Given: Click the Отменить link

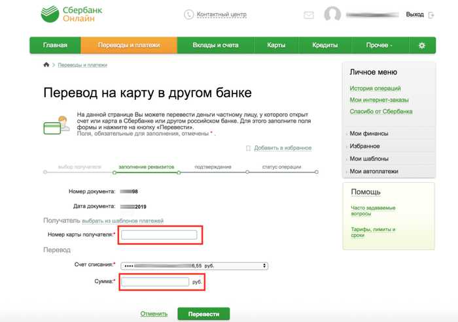Looking at the screenshot, I should coord(154,314).
